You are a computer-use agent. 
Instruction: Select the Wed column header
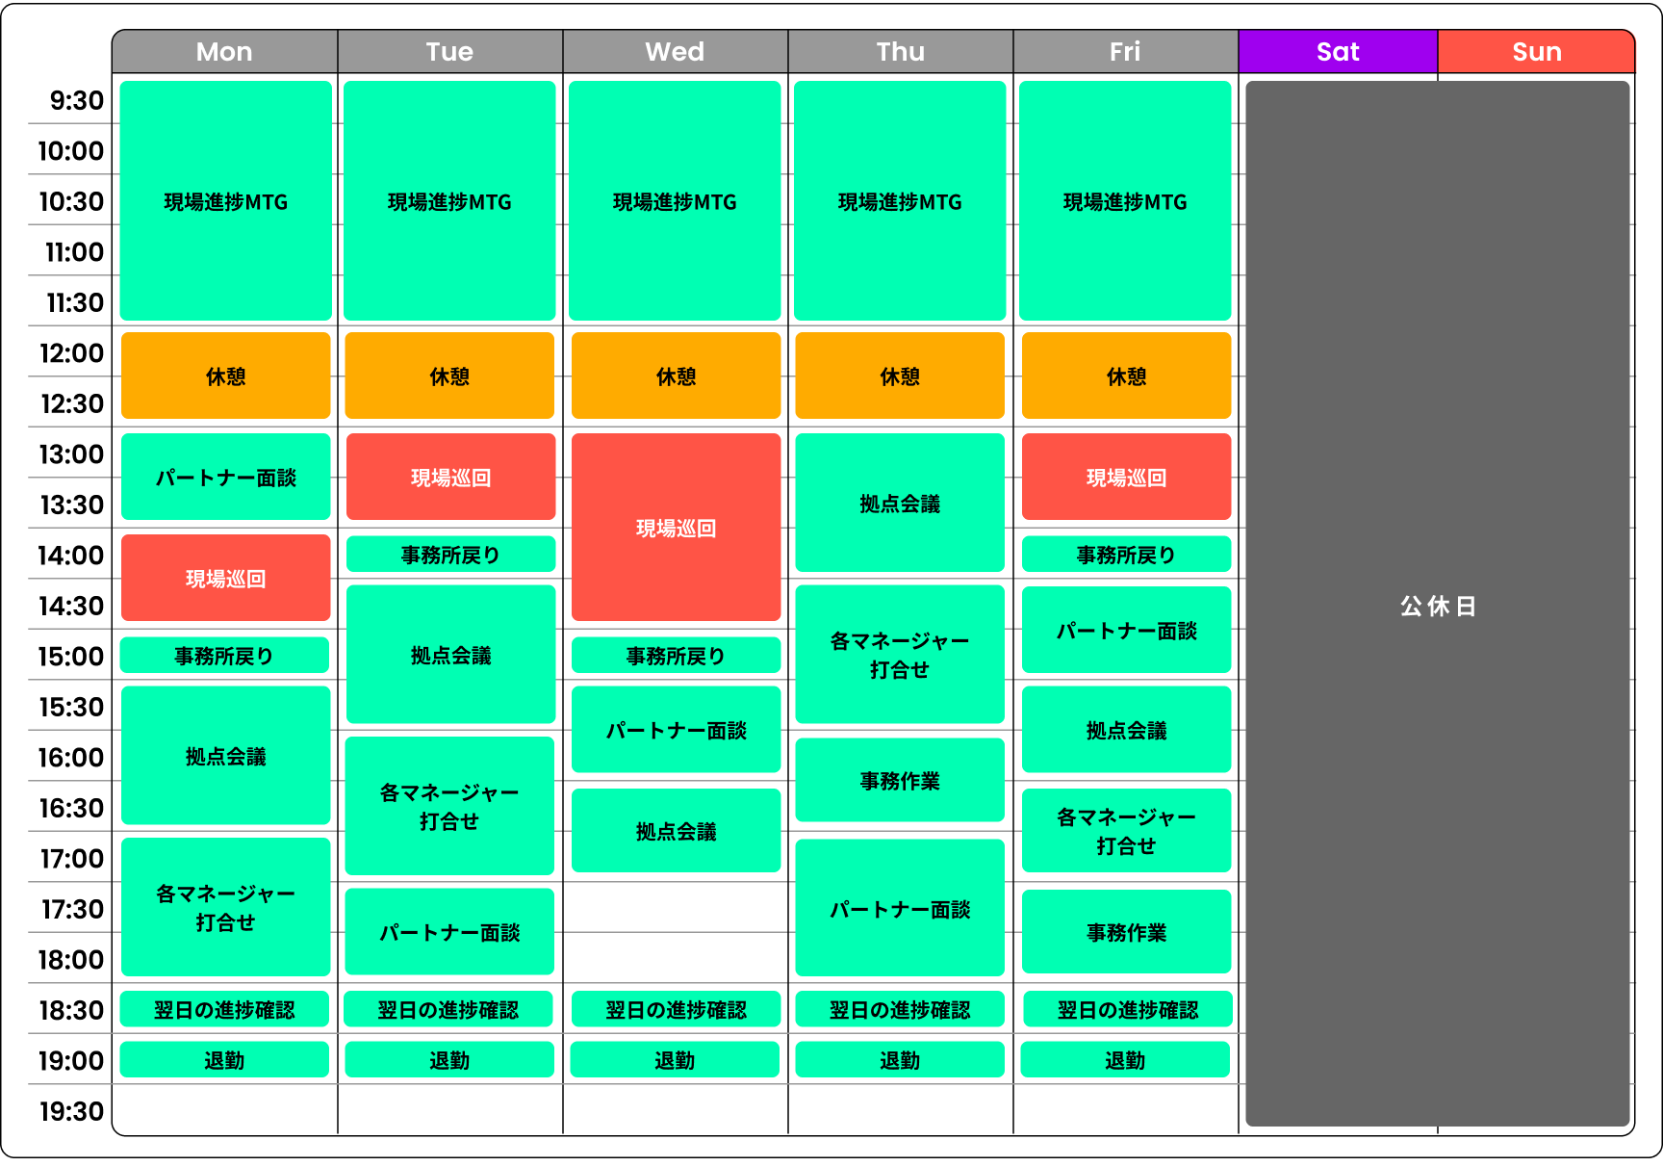[x=675, y=52]
